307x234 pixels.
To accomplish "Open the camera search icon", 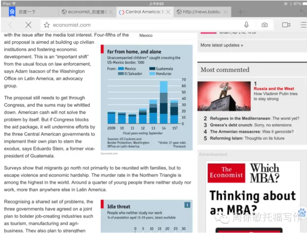I will 264,25.
